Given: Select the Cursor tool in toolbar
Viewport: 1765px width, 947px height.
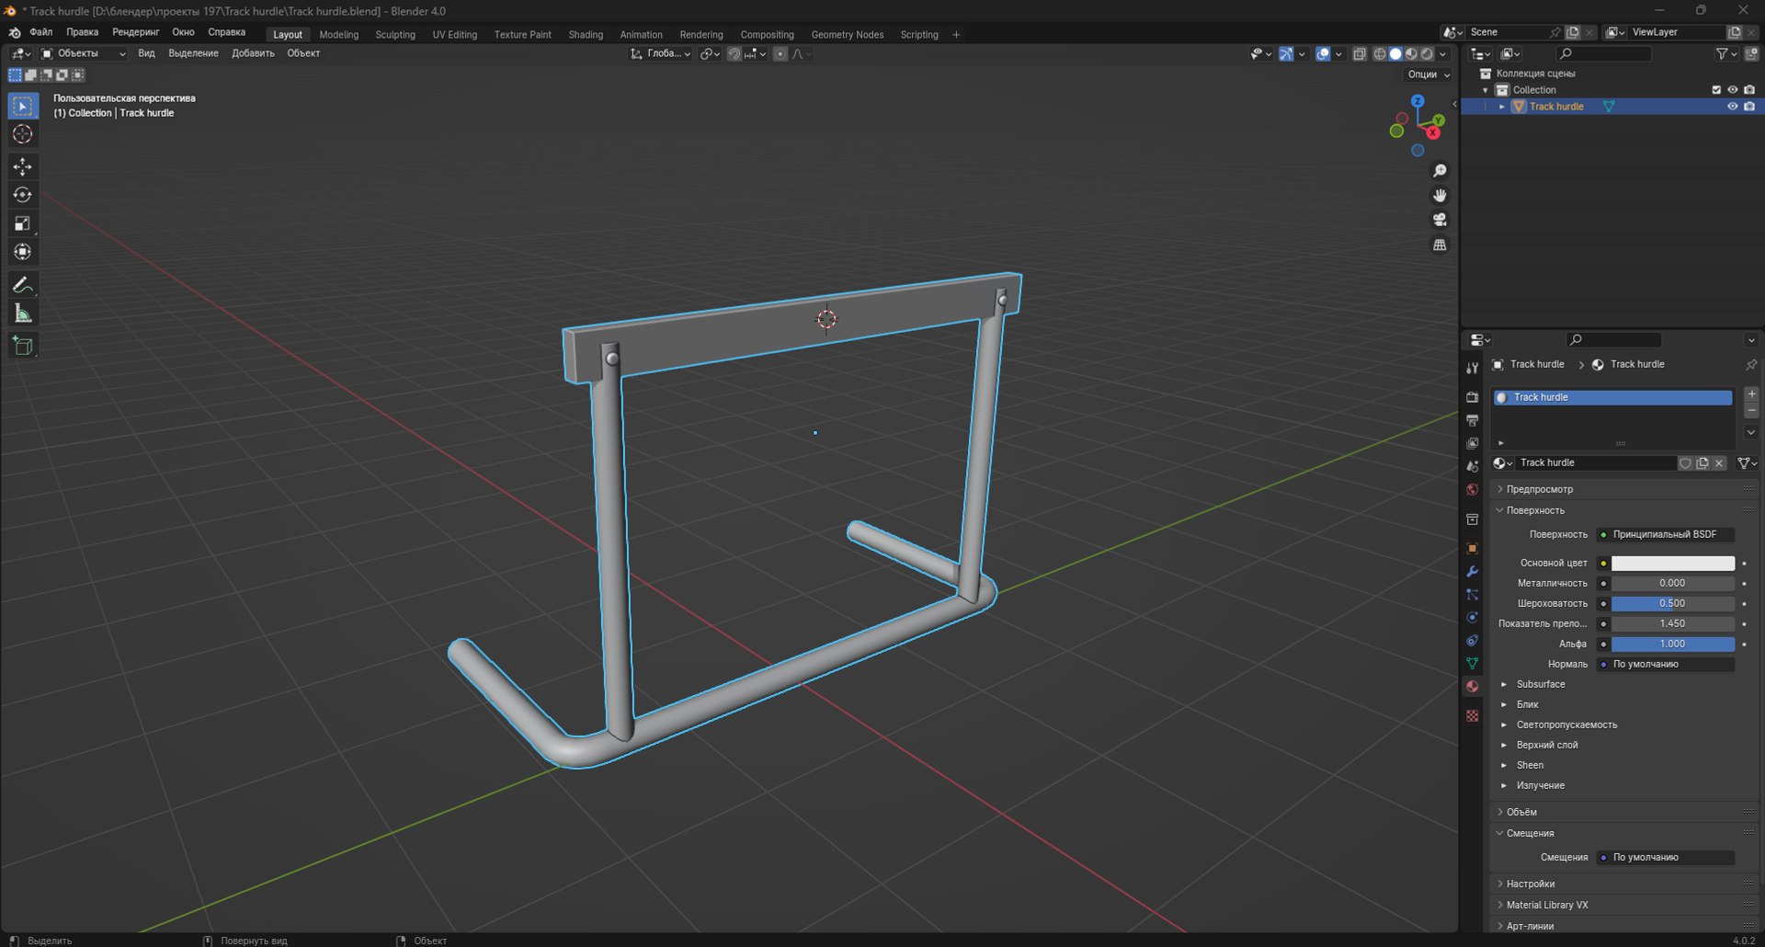Looking at the screenshot, I should (23, 134).
